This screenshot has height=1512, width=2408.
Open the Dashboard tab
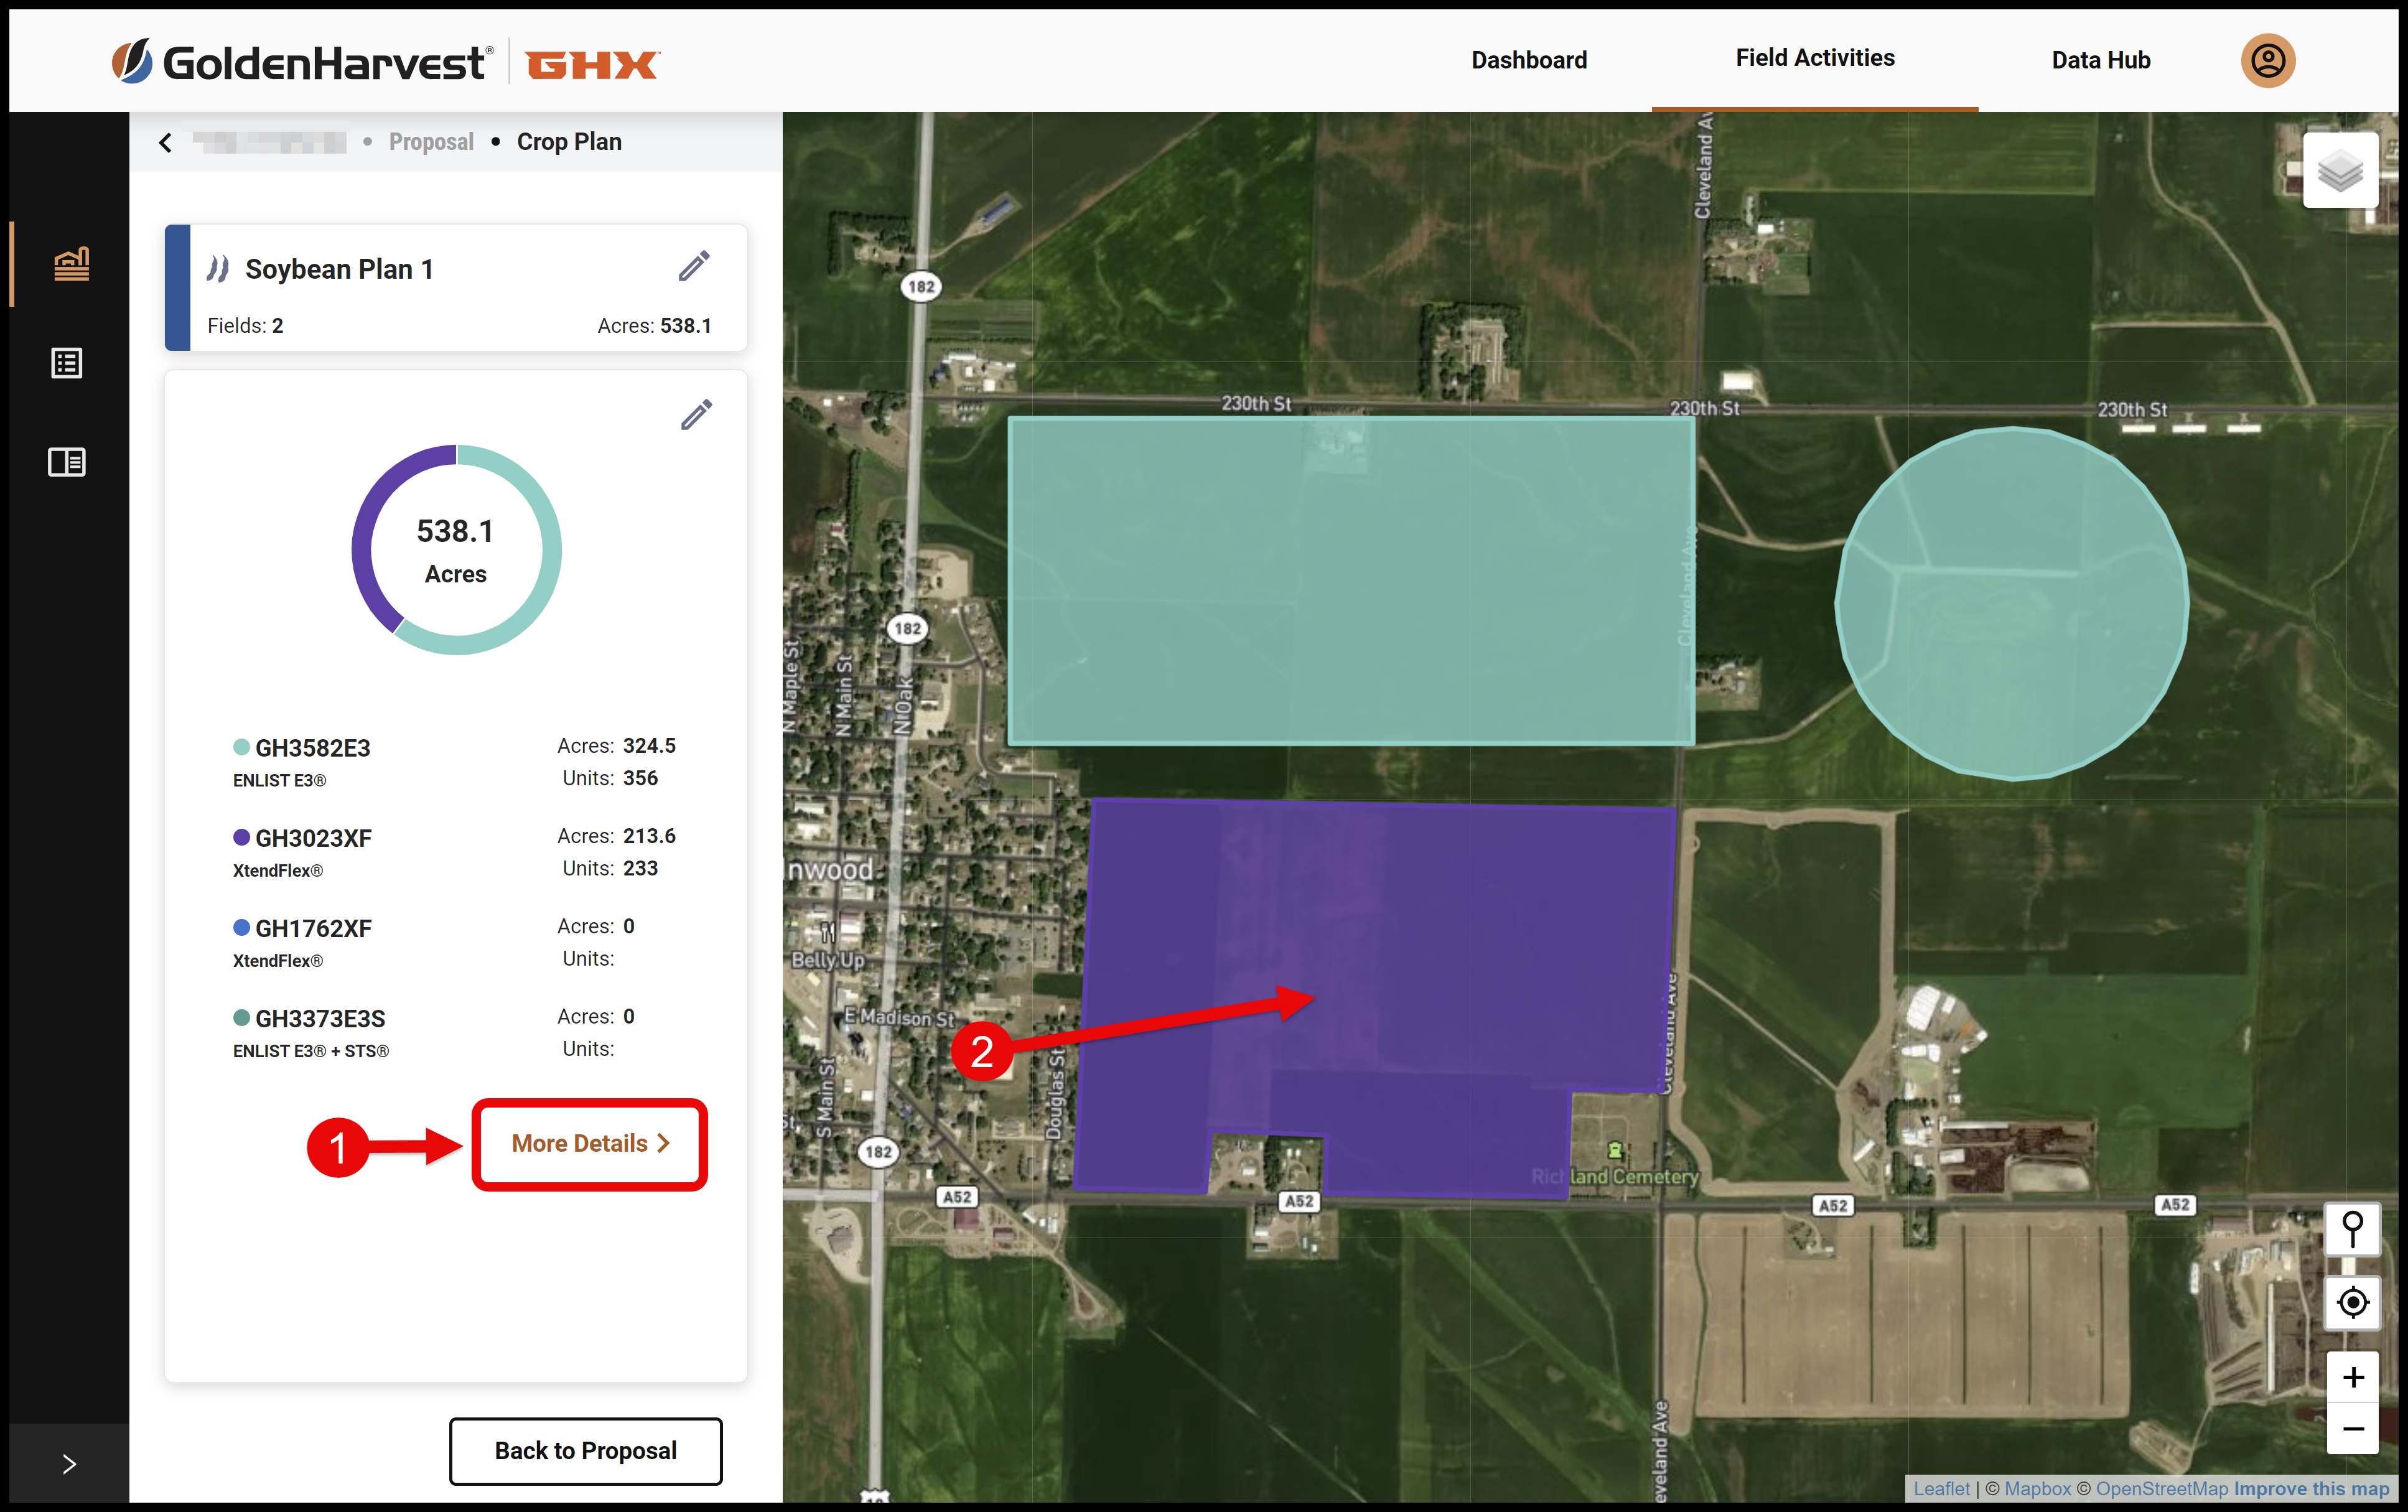click(1528, 61)
